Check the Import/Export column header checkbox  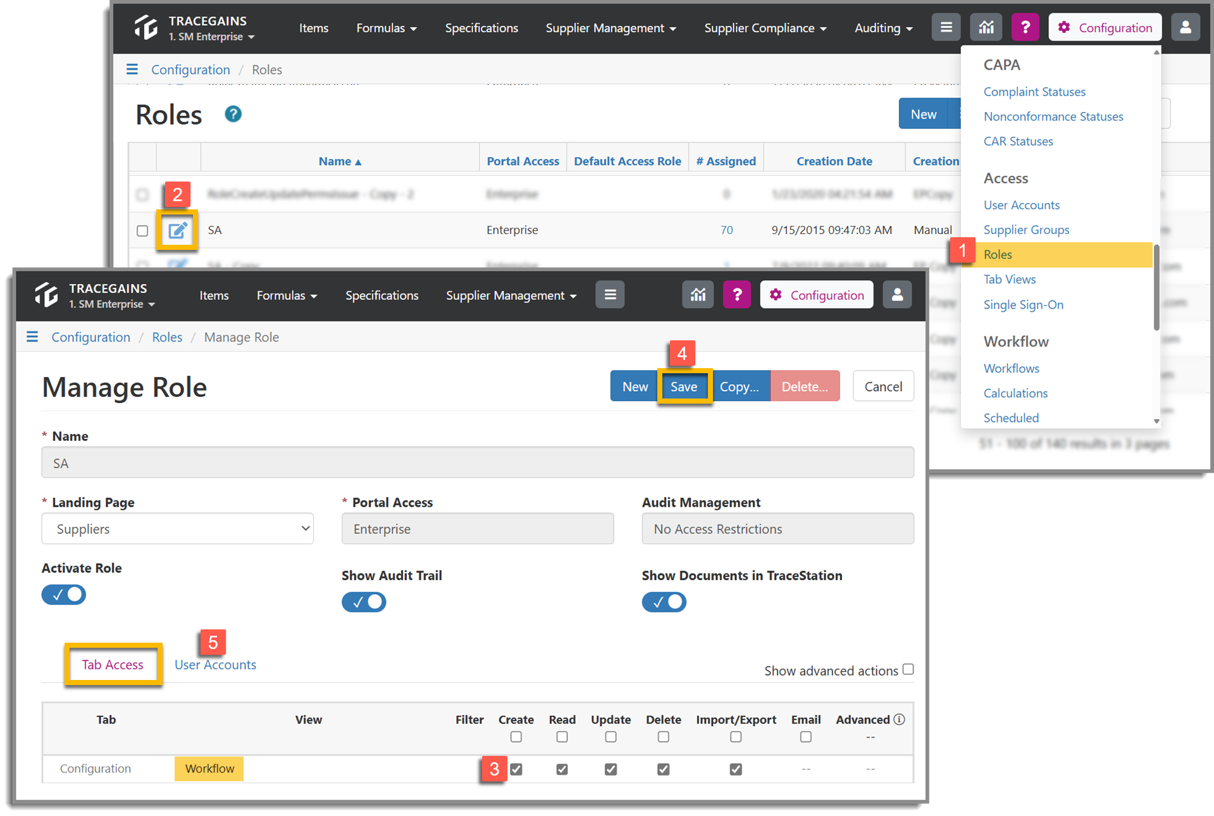[x=736, y=737]
